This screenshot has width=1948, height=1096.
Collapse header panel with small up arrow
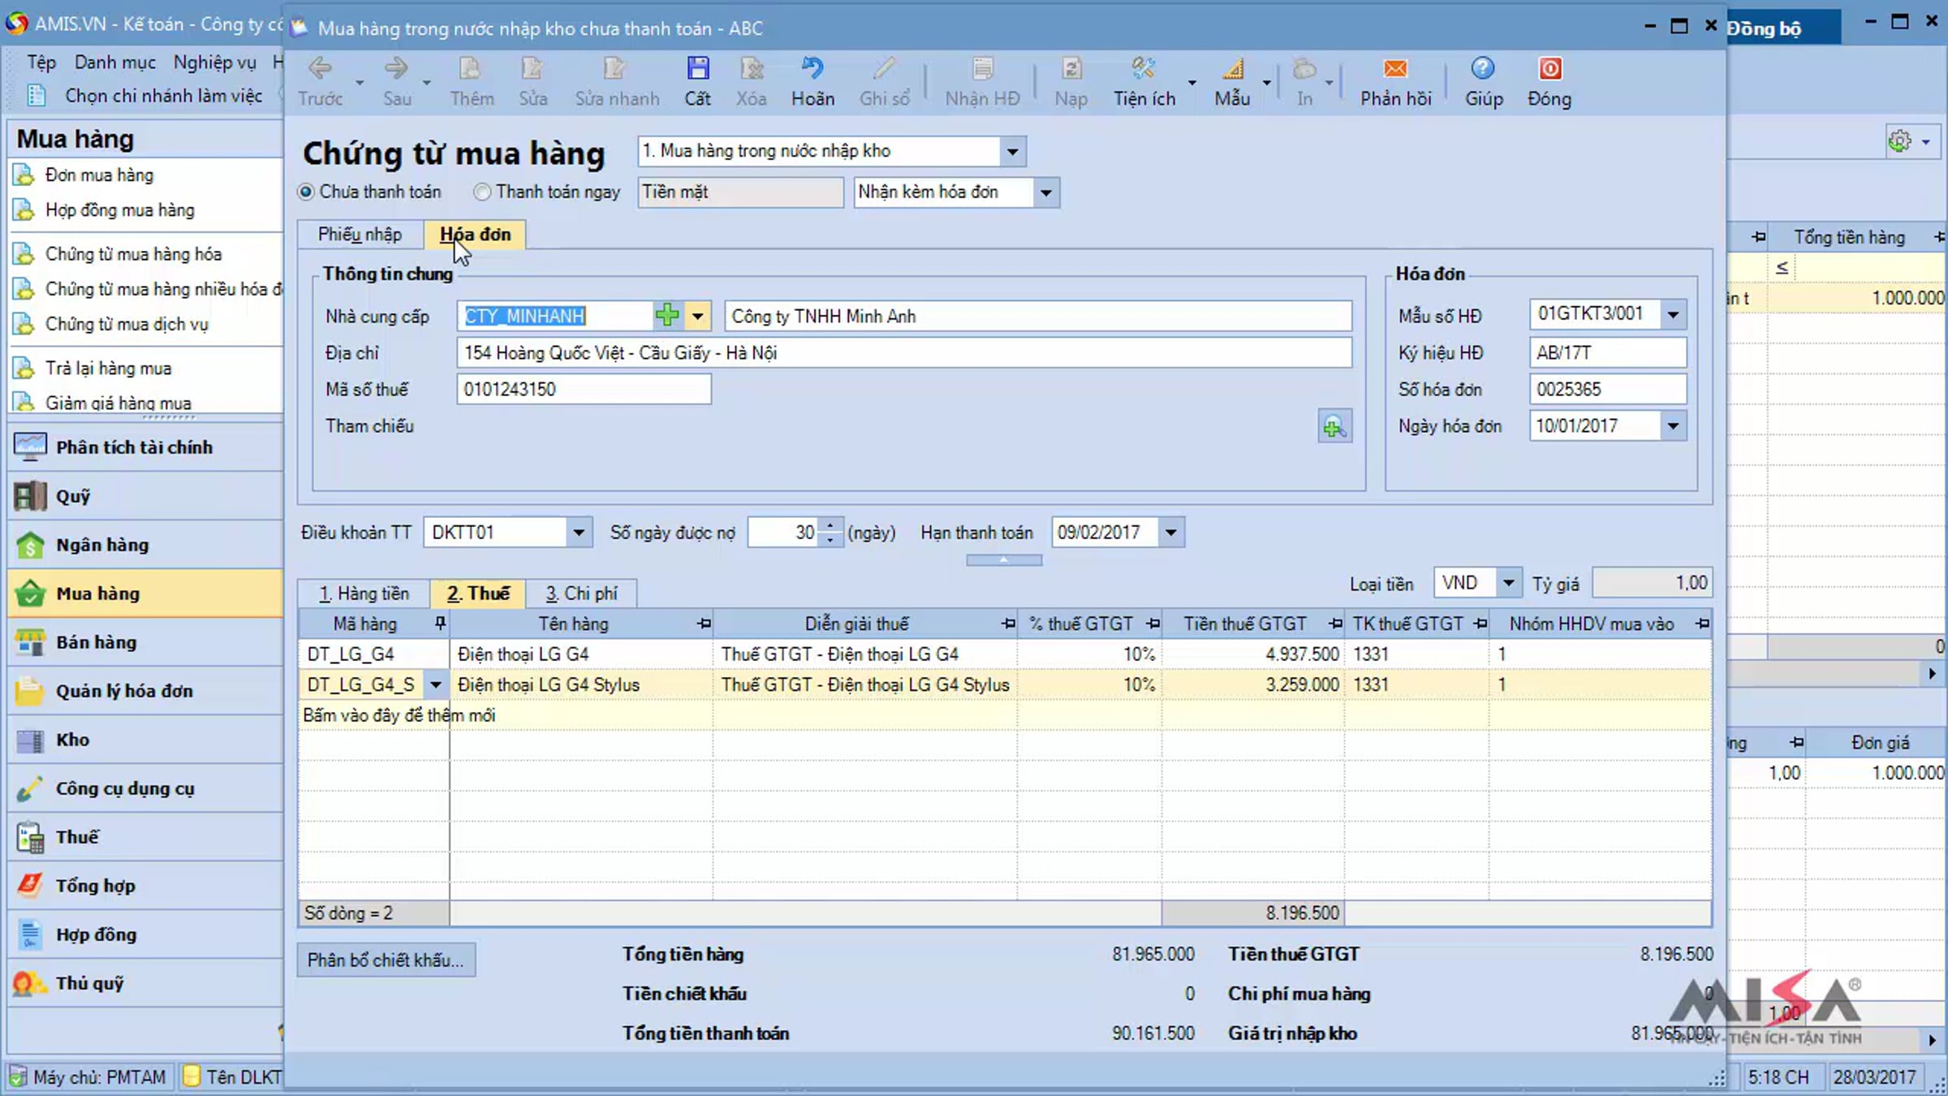pos(1004,560)
